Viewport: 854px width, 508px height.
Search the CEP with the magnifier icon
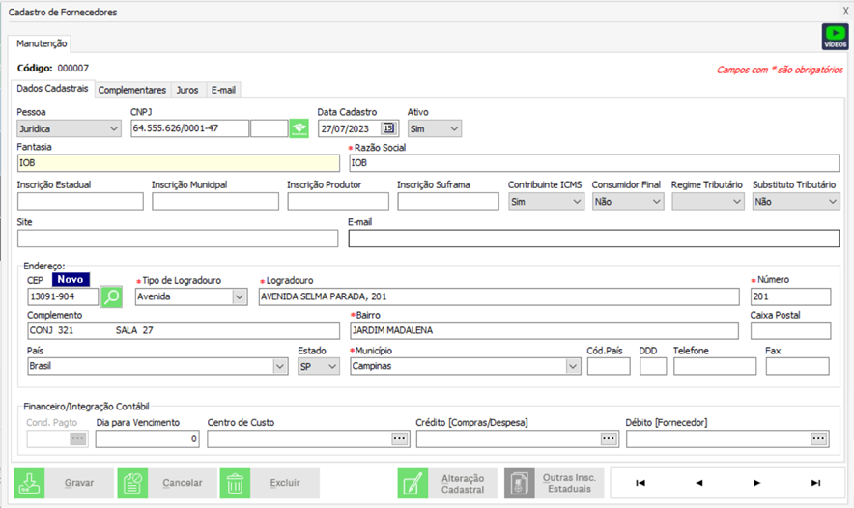tap(112, 296)
